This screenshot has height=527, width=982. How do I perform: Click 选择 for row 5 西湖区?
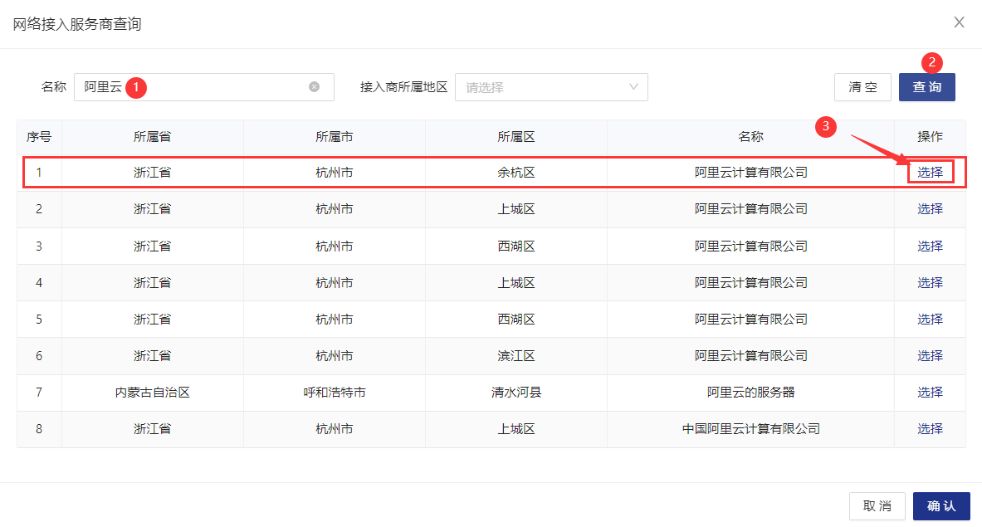(x=930, y=319)
